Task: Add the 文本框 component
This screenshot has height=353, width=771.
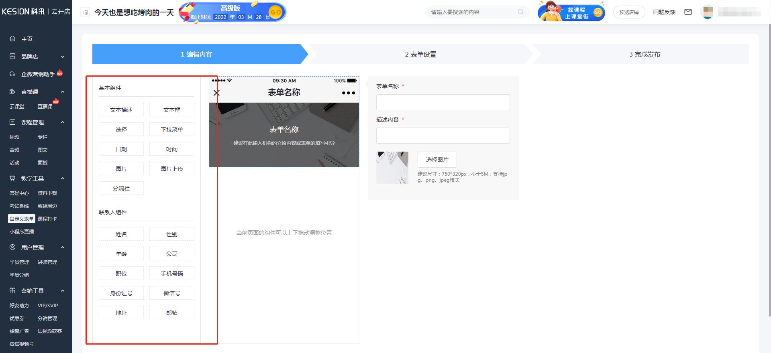Action: (172, 110)
